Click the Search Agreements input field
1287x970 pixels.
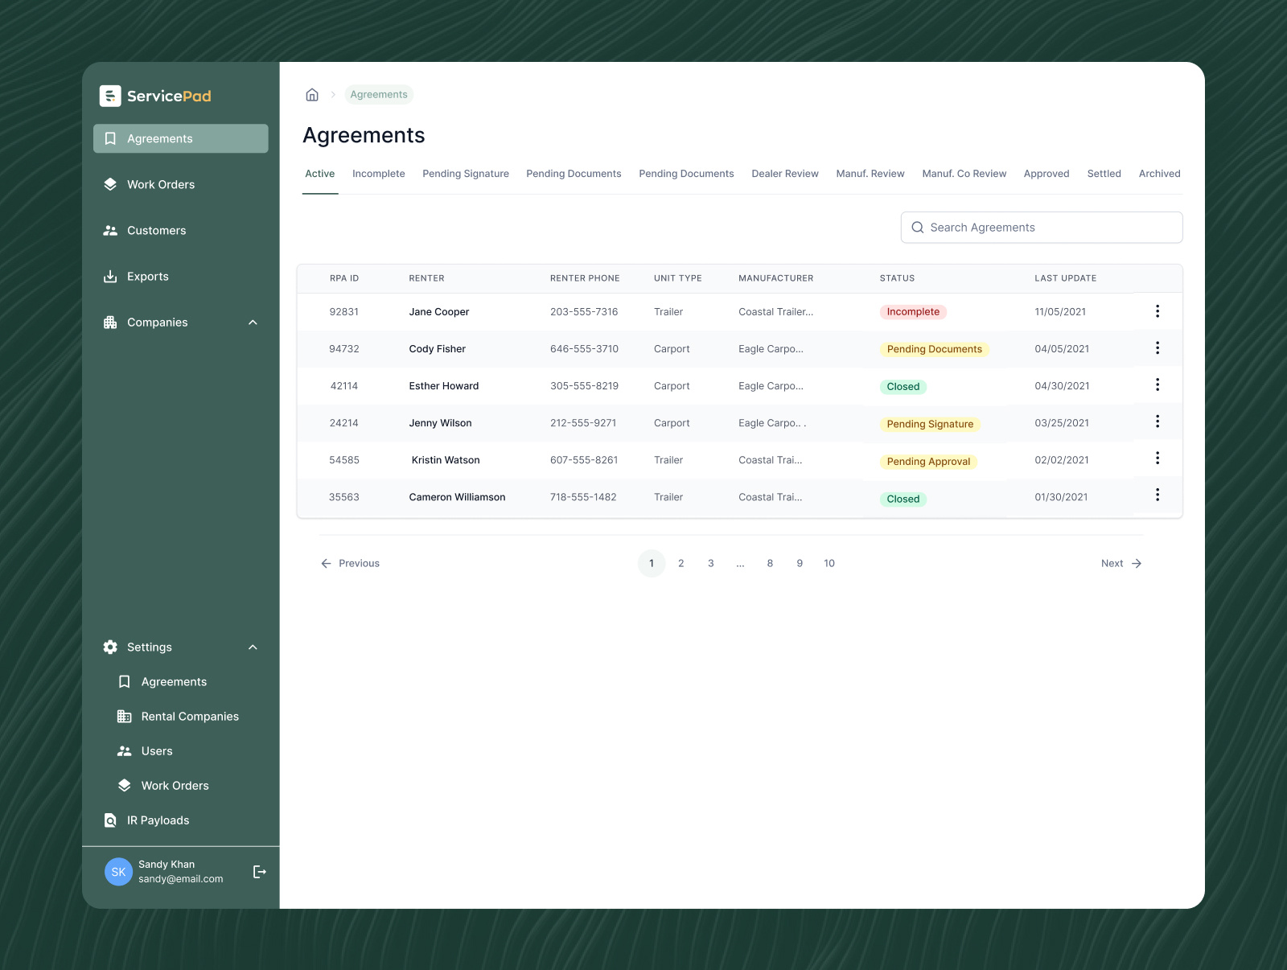1041,227
